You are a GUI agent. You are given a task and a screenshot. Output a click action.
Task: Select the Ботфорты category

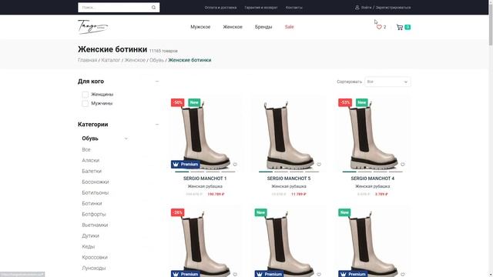click(94, 214)
